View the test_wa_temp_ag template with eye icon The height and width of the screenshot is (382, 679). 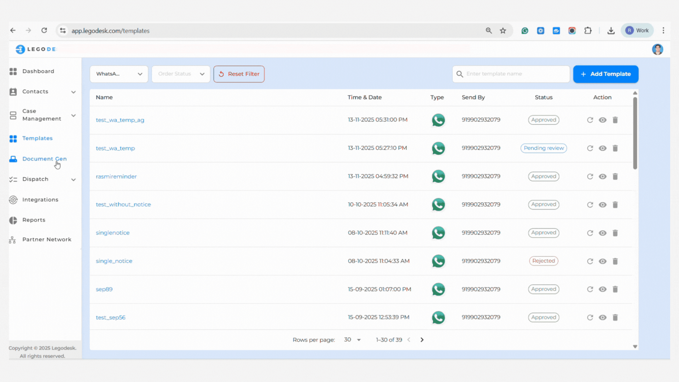603,120
